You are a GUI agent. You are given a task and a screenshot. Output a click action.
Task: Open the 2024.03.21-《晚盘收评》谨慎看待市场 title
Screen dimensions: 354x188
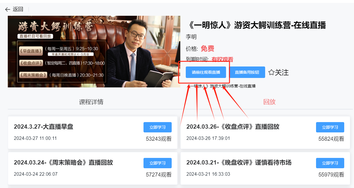pos(239,162)
